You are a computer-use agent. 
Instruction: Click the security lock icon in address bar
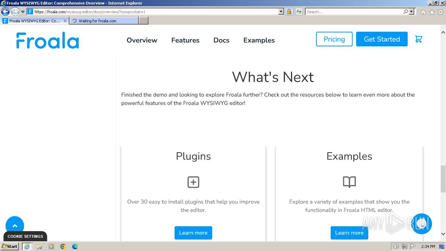click(289, 12)
